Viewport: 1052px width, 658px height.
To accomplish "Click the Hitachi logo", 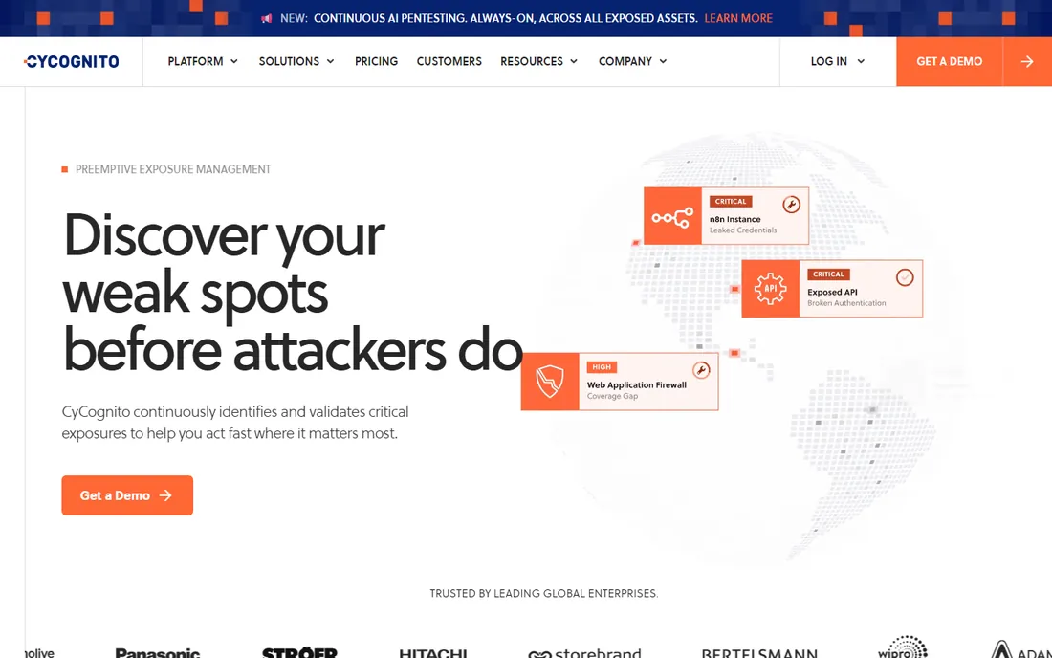I will click(x=432, y=652).
